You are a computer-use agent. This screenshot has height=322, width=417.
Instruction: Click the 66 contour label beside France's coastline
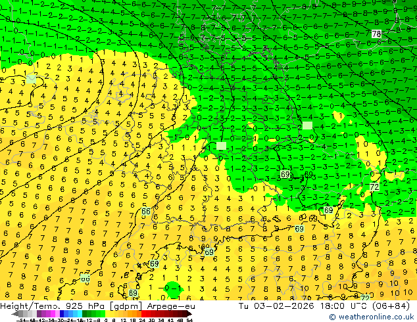146,211
